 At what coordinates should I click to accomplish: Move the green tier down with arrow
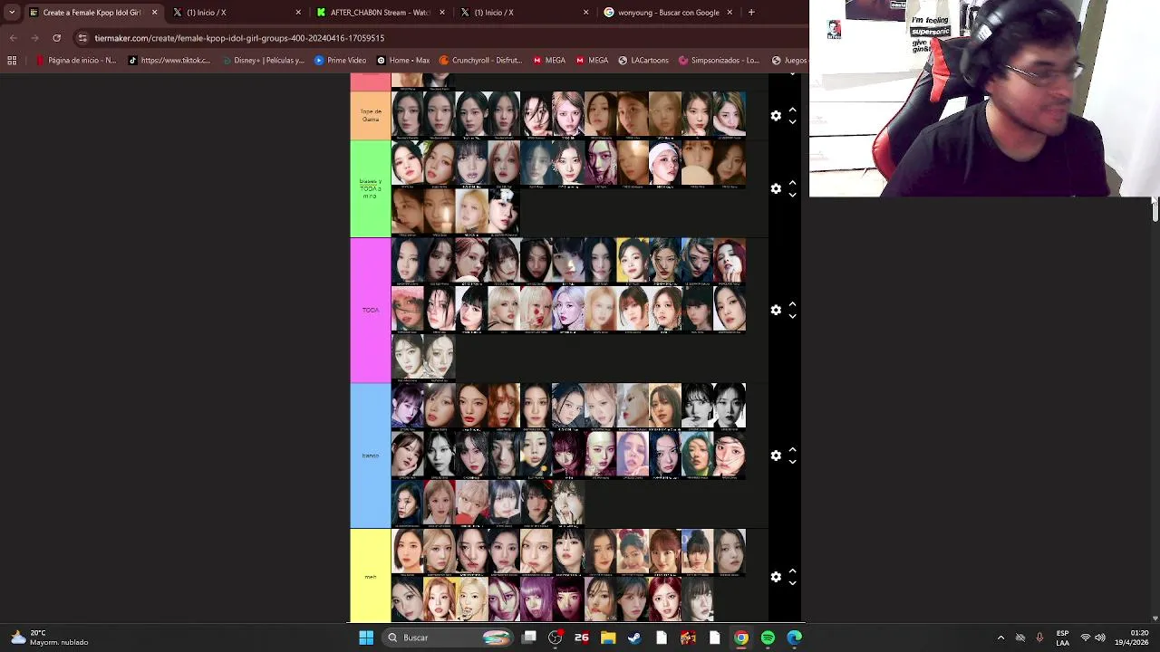coord(792,195)
